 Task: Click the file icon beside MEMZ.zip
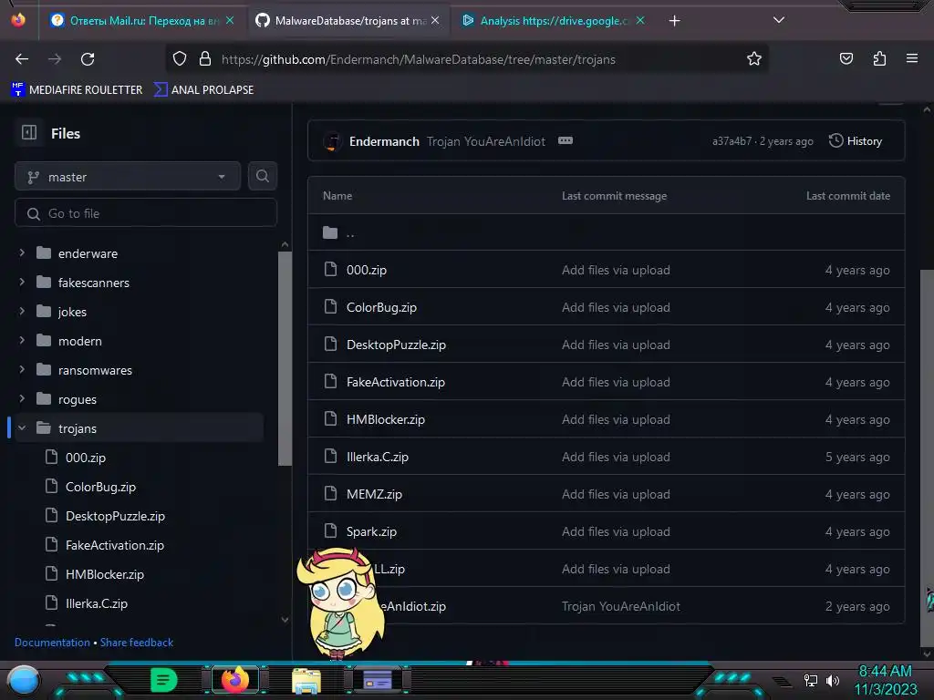click(330, 493)
